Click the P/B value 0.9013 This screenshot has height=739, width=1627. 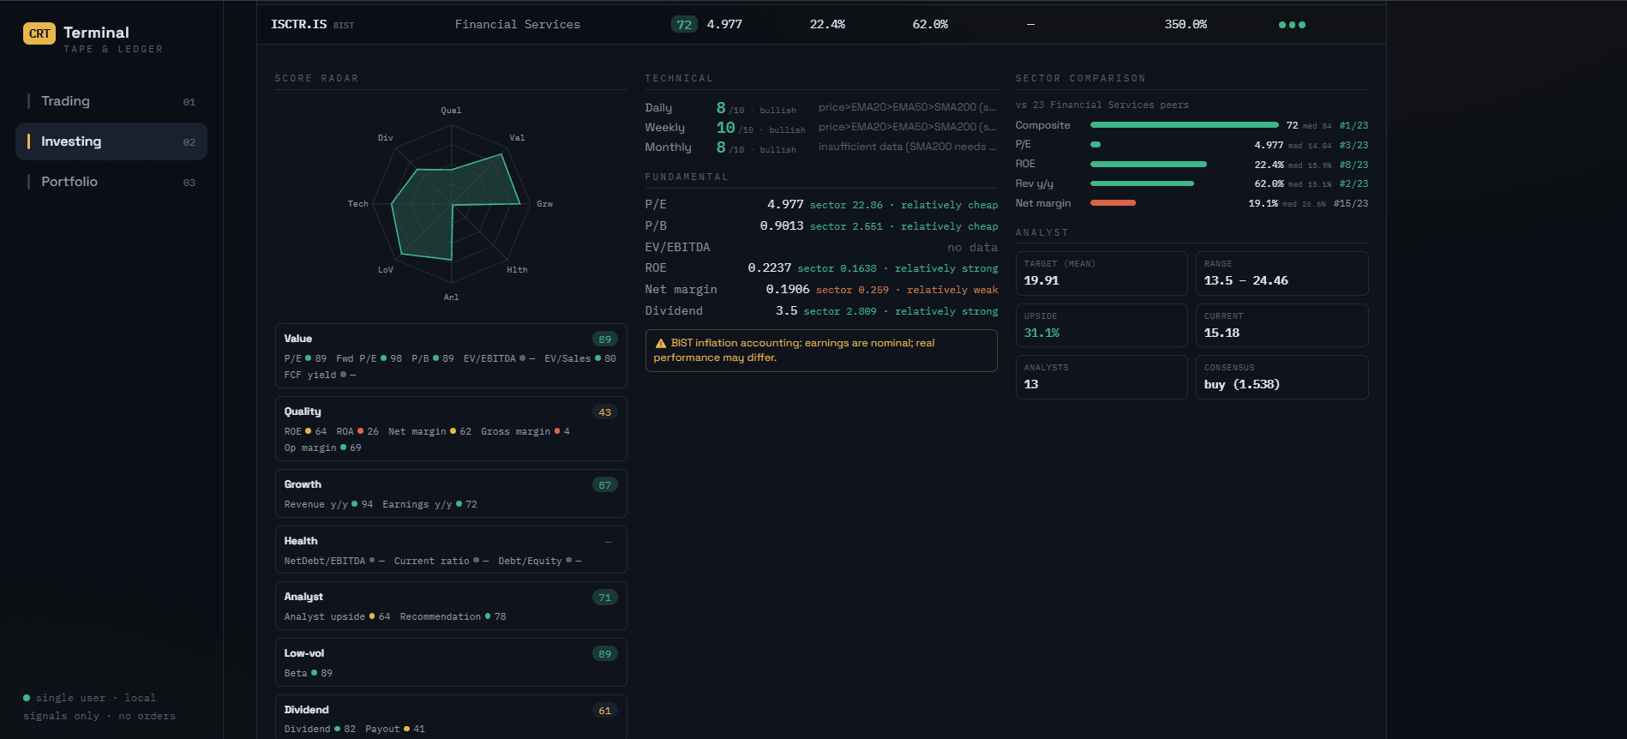(782, 226)
